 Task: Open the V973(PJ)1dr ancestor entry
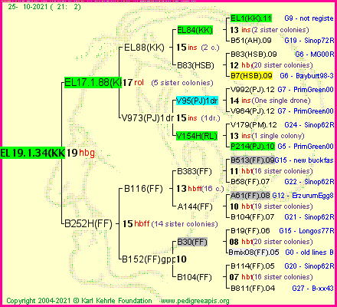click(148, 118)
